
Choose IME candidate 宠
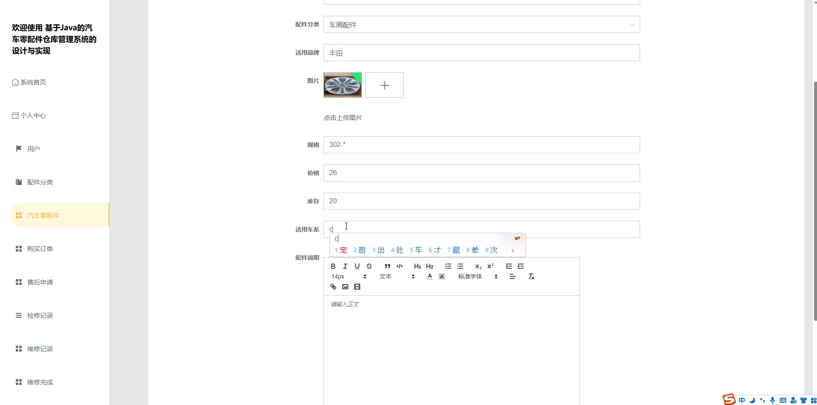click(341, 250)
